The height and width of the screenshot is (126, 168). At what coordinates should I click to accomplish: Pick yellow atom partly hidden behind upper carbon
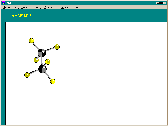[36, 60]
